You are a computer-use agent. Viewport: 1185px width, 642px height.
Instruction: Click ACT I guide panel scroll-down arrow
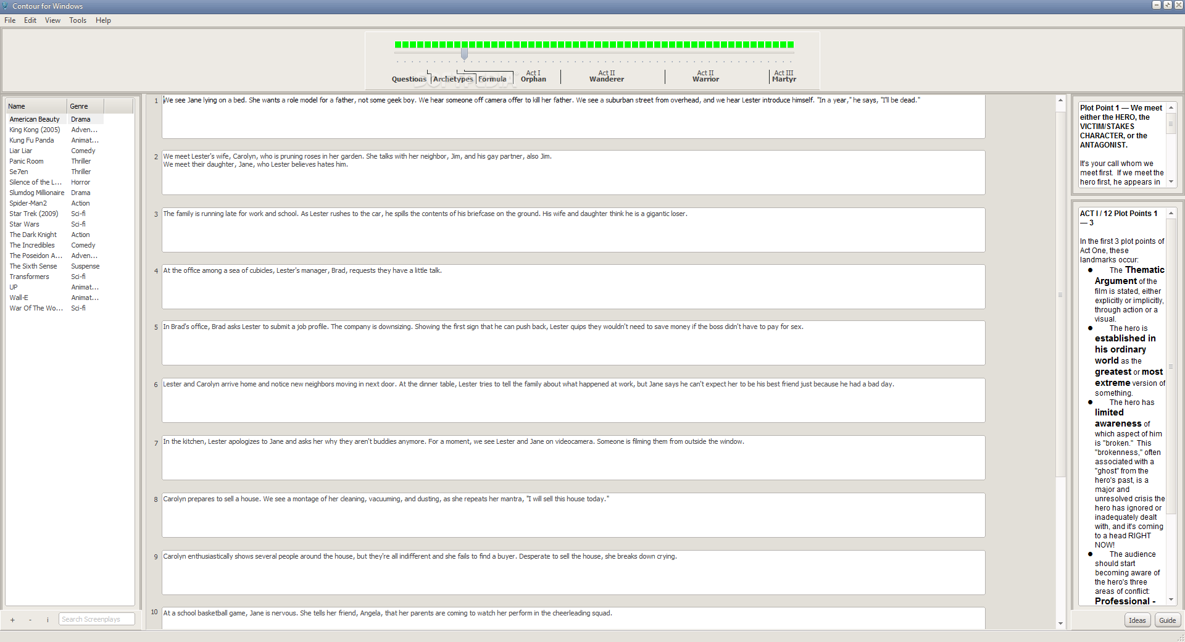click(x=1171, y=599)
